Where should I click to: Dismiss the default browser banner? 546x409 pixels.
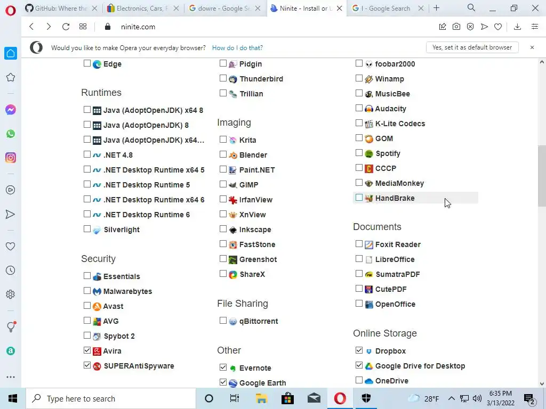pyautogui.click(x=532, y=47)
